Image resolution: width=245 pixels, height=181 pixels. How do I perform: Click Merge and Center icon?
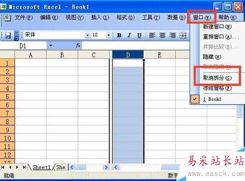coord(183,35)
